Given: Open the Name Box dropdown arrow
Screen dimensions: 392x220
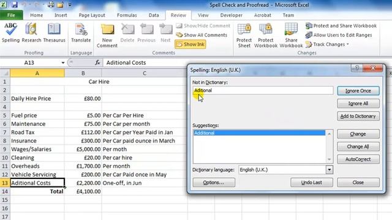Looking at the screenshot, I should point(63,62).
